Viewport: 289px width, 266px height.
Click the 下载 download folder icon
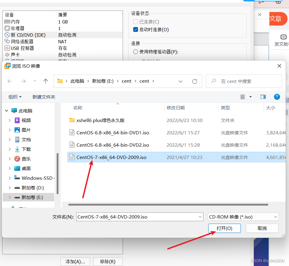pos(17,149)
